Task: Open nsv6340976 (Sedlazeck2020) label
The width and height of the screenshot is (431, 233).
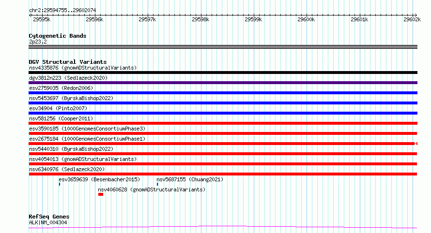Action: (67, 169)
